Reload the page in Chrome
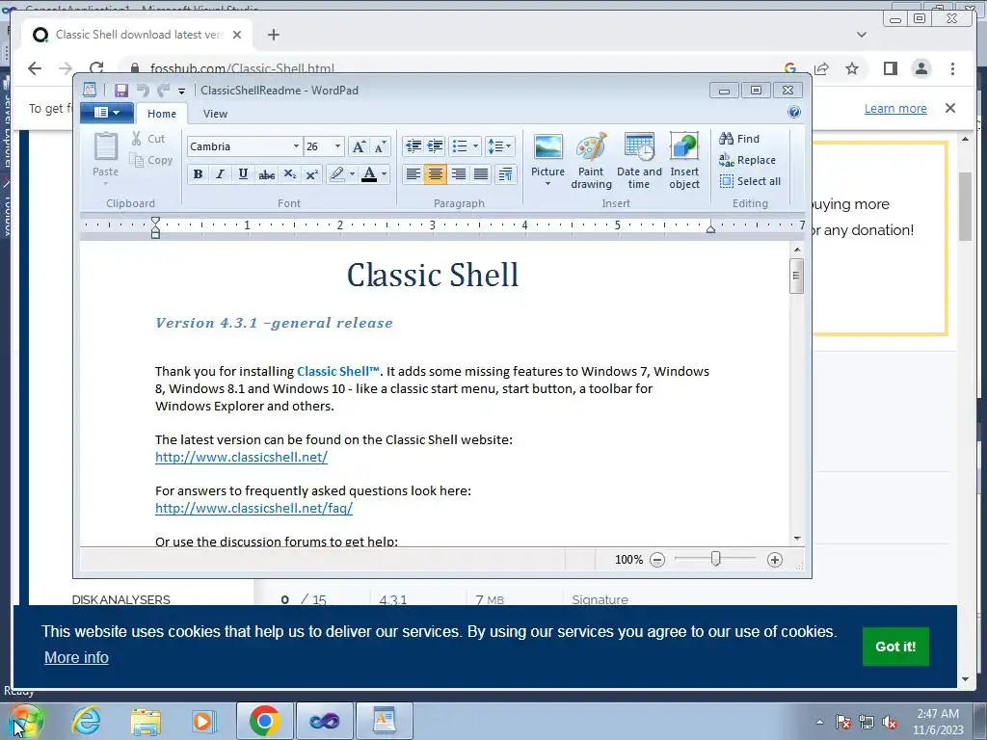Image resolution: width=987 pixels, height=740 pixels. click(96, 68)
